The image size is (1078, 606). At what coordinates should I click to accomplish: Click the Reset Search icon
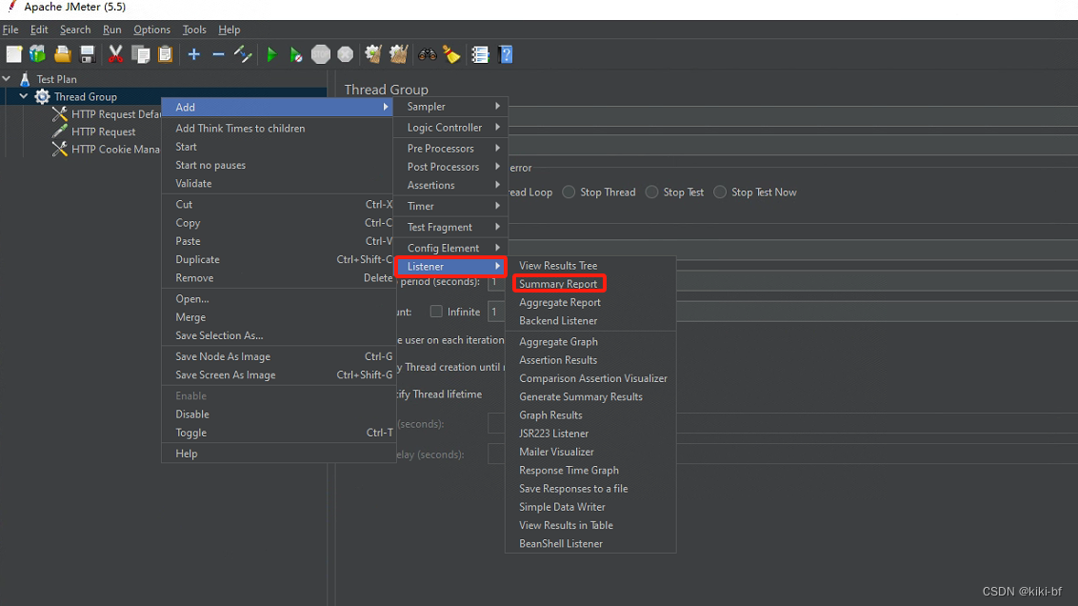pos(451,54)
